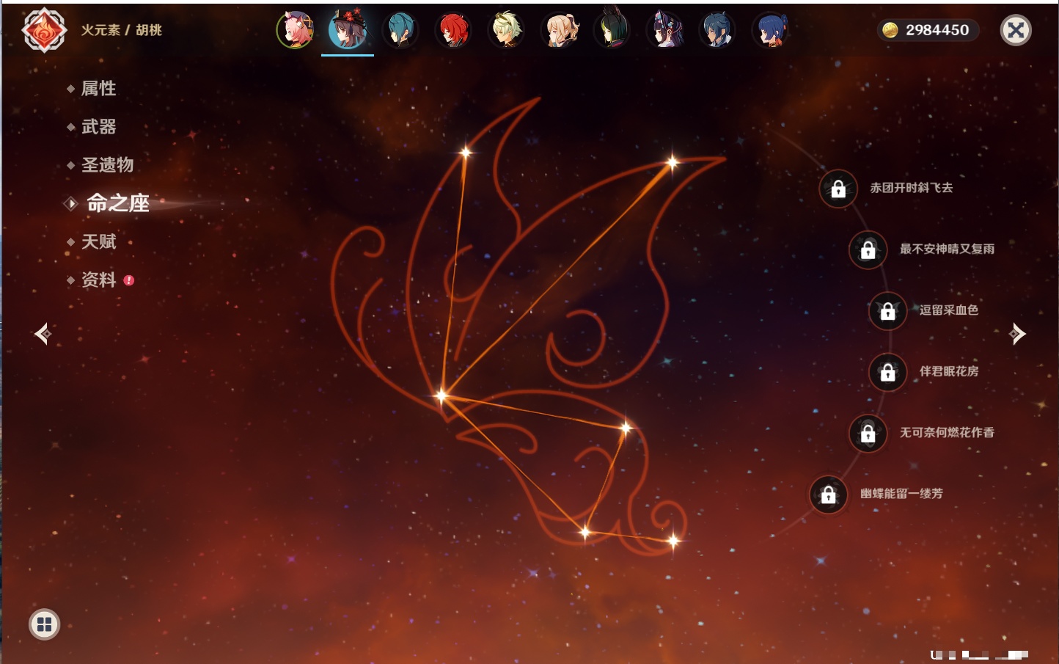1059x664 pixels.
Task: Switch to the pink-haired Diona avatar
Action: (x=295, y=31)
